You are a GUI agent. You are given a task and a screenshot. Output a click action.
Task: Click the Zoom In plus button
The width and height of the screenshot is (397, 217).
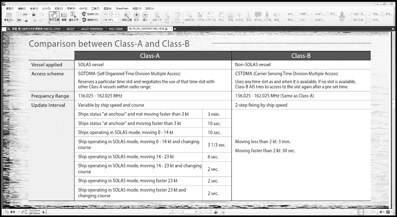(x=136, y=17)
